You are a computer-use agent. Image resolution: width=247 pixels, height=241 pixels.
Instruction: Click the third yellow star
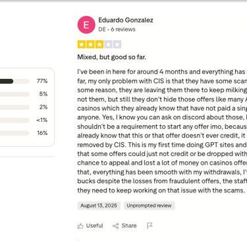tap(99, 44)
